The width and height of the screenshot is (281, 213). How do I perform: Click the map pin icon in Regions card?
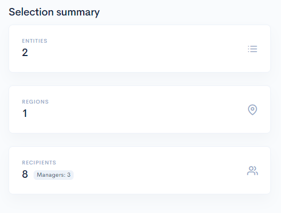[x=252, y=109]
